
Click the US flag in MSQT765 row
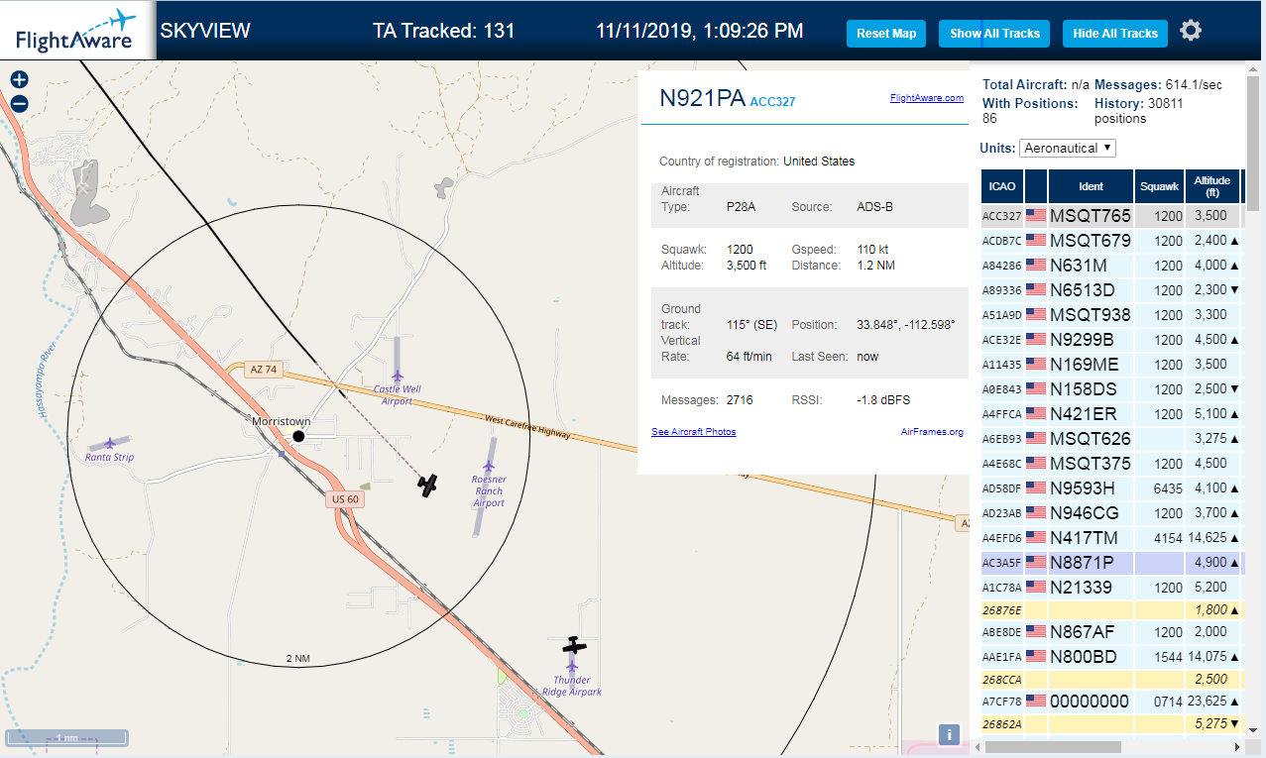[x=1036, y=216]
